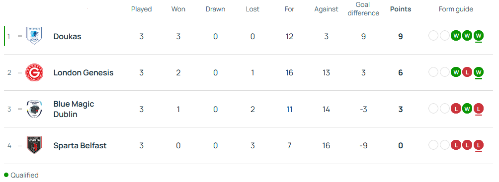Click London Genesis' red L form badge
The width and height of the screenshot is (499, 182).
coord(467,72)
